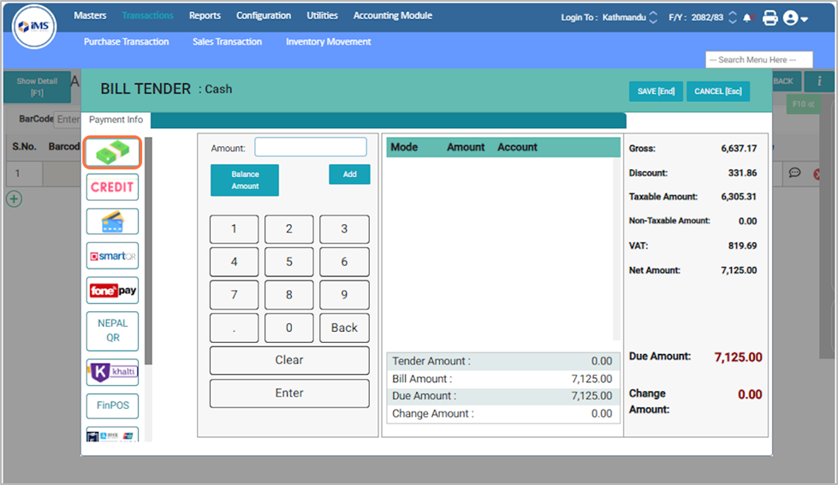The width and height of the screenshot is (838, 485).
Task: Open the notification bell
Action: [749, 17]
